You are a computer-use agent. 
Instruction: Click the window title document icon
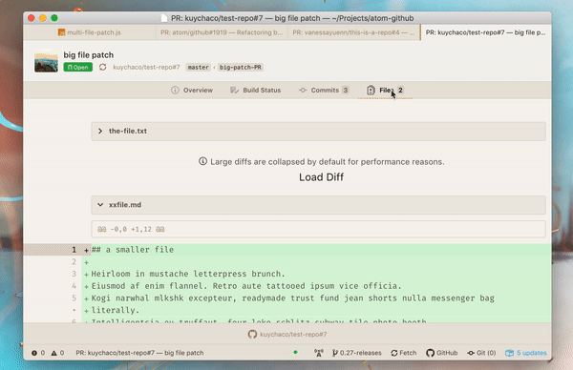point(164,18)
